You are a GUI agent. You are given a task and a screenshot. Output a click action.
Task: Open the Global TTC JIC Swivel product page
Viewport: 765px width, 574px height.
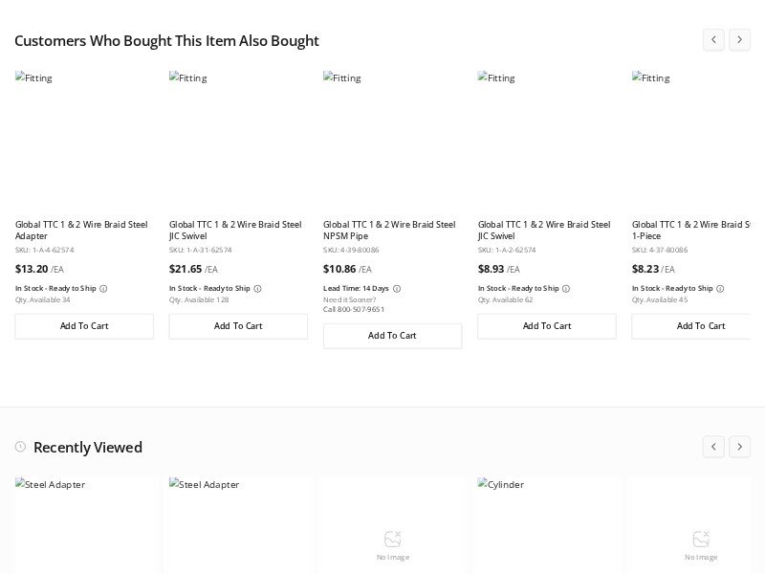235,231
